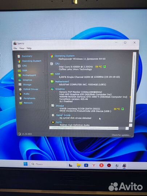
Task: Click the Audio heading in the summary pane
Action: [59, 122]
